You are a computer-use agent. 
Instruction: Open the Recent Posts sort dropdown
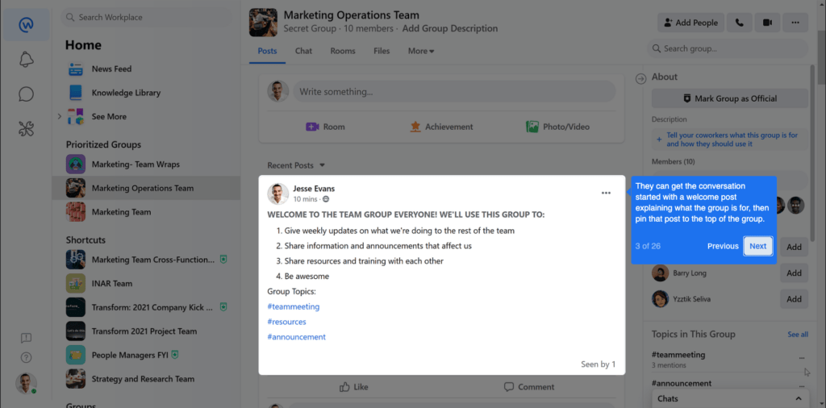[x=296, y=165]
